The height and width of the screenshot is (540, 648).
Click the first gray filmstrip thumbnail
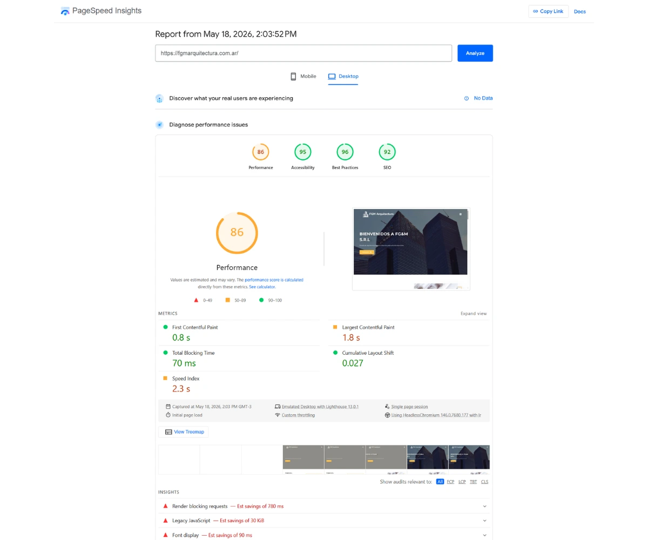click(303, 460)
